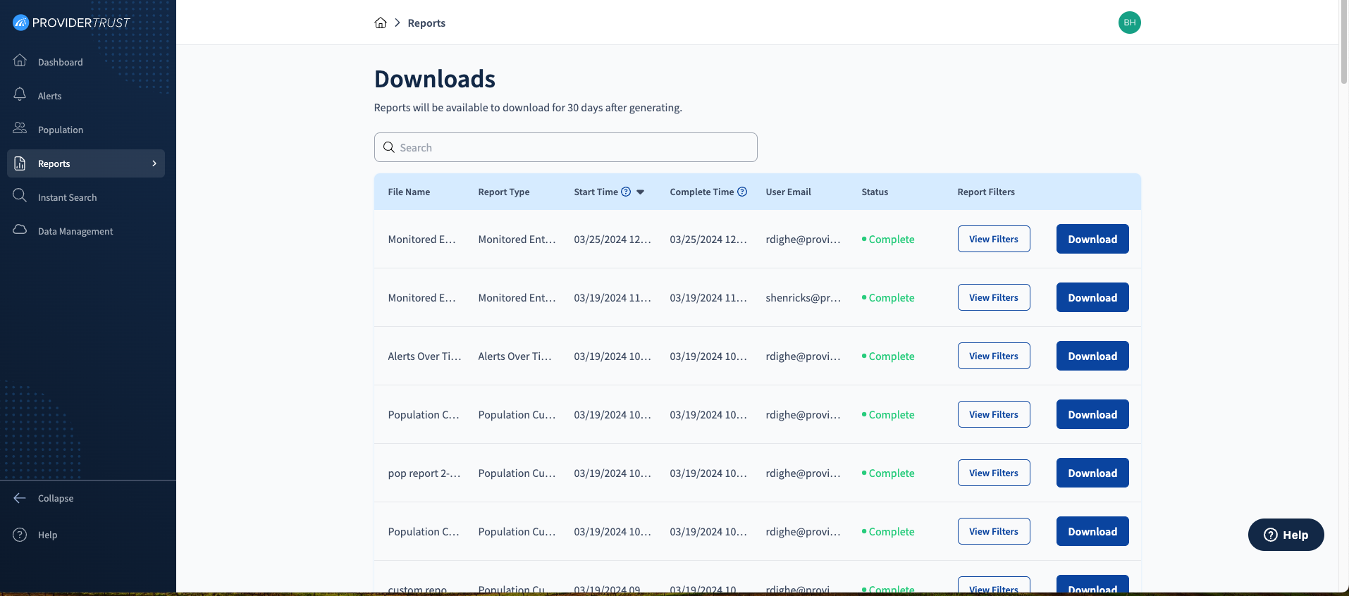
Task: View Filters for Alerts Over Time report
Action: pos(994,356)
